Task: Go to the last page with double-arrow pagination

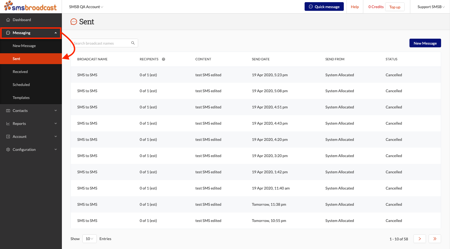Action: tap(435, 238)
